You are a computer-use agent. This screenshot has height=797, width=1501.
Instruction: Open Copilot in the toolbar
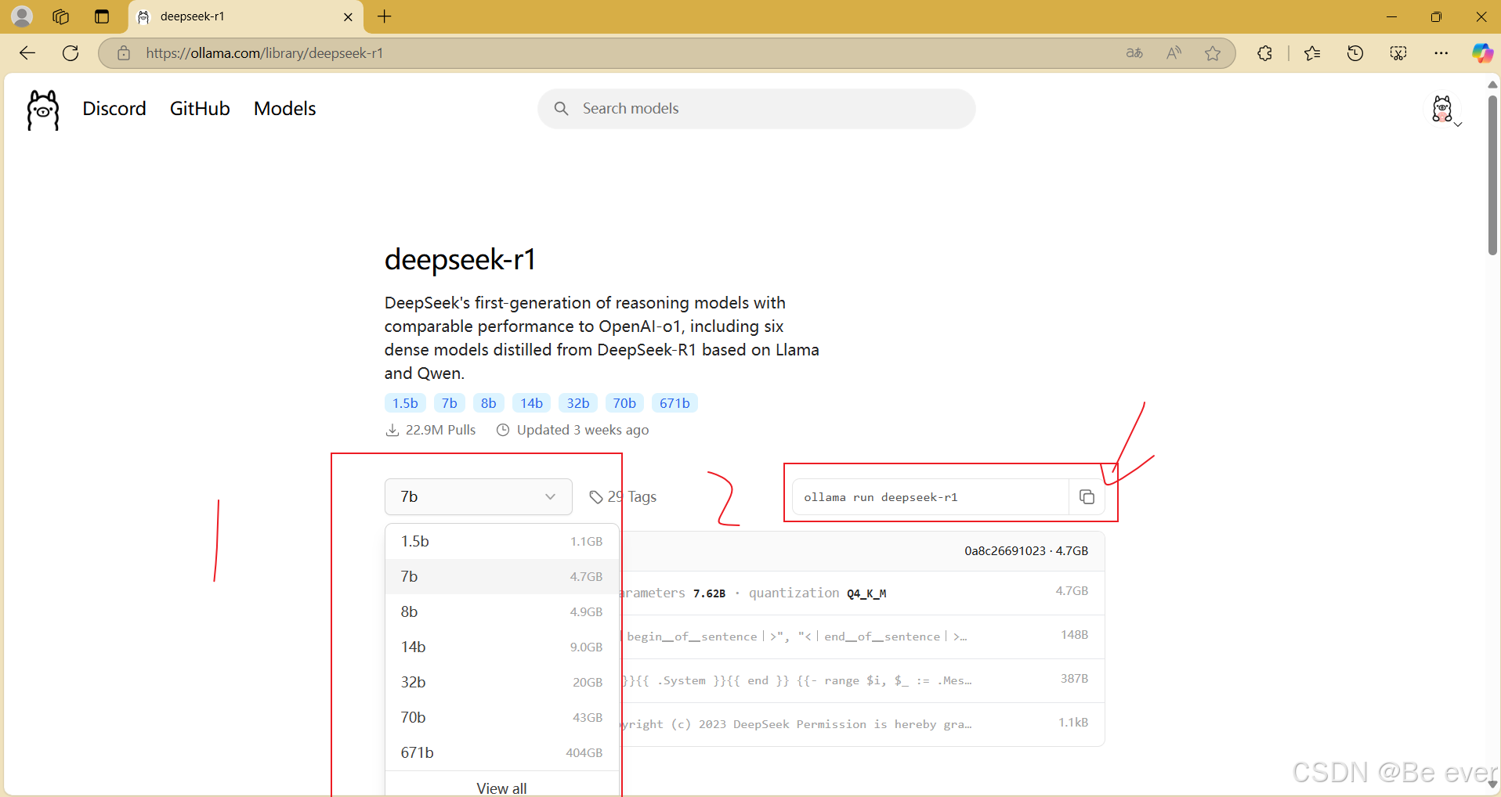point(1482,52)
